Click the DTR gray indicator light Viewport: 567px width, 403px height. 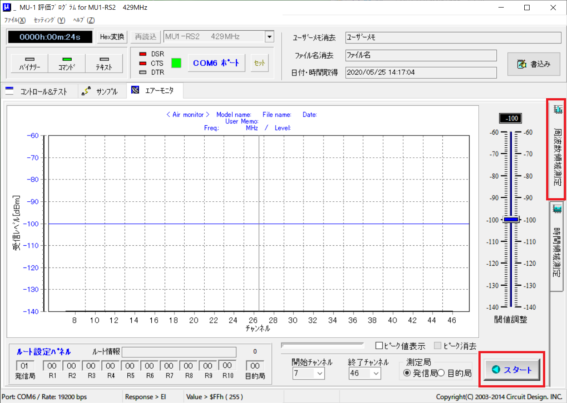[143, 72]
